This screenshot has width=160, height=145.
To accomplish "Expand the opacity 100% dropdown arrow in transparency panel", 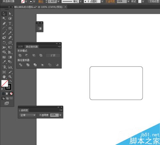I will pos(60,115).
